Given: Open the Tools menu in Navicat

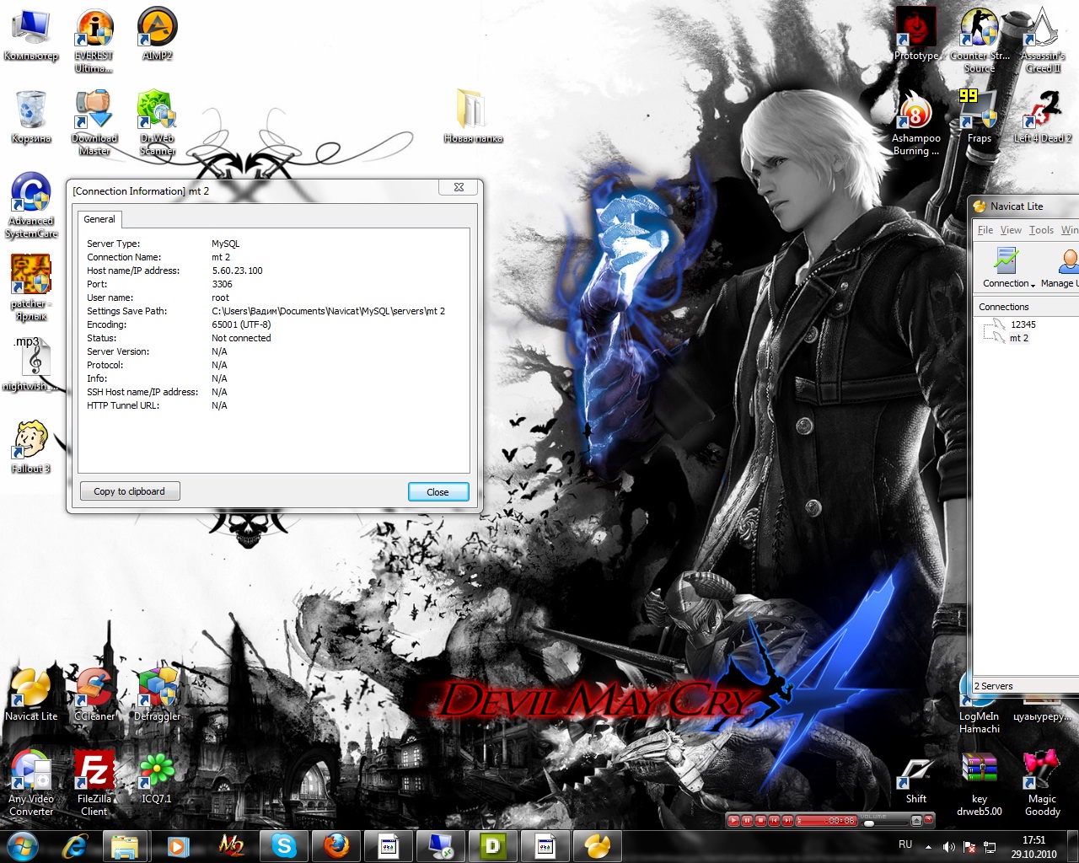Looking at the screenshot, I should [1041, 230].
